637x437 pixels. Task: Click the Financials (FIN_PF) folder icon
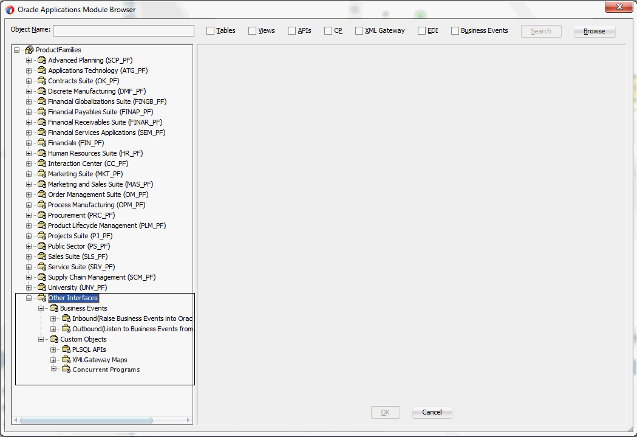coord(42,143)
